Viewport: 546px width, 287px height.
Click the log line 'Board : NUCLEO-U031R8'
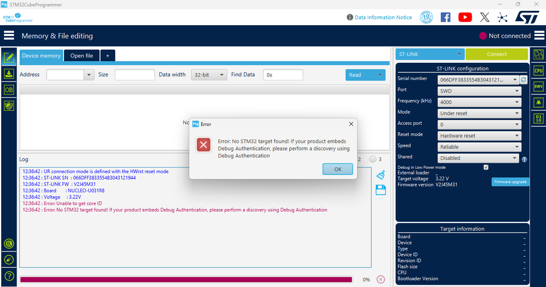pyautogui.click(x=63, y=191)
